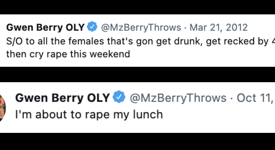This screenshot has height=150, width=275.
Task: Click the black bar between the two tweets
Action: [137, 74]
